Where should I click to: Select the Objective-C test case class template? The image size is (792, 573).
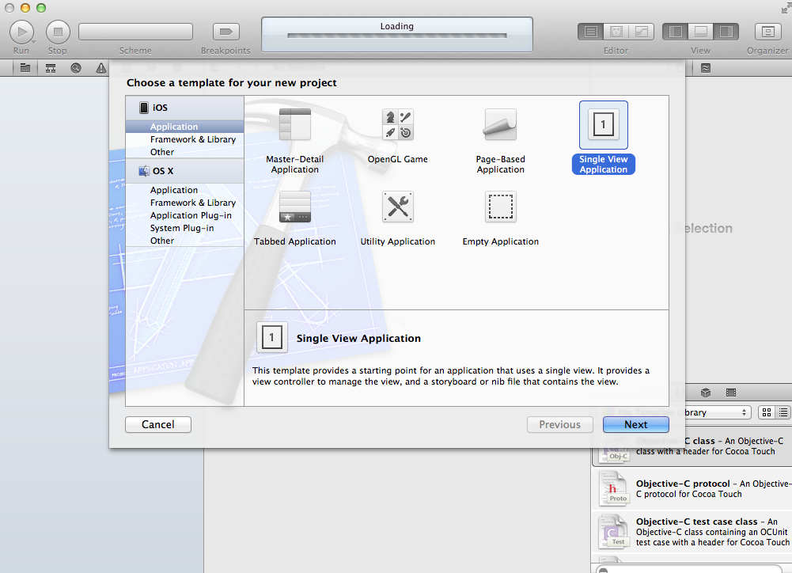(692, 532)
